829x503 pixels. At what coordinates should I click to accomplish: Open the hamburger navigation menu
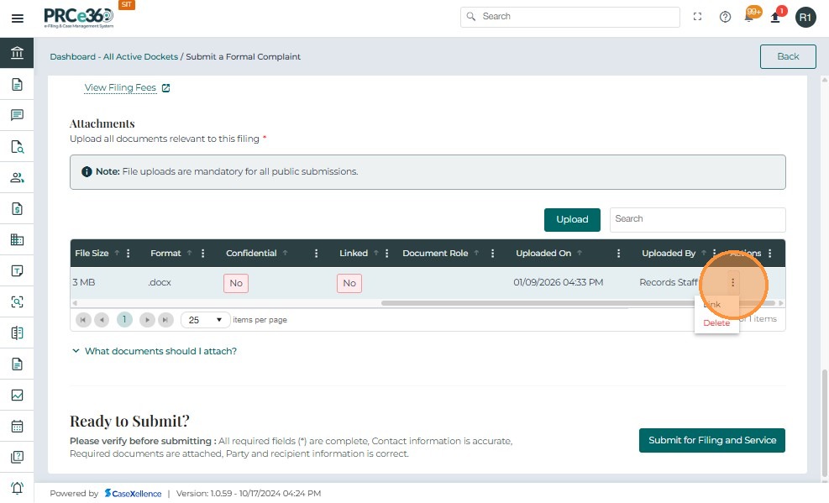pos(18,18)
